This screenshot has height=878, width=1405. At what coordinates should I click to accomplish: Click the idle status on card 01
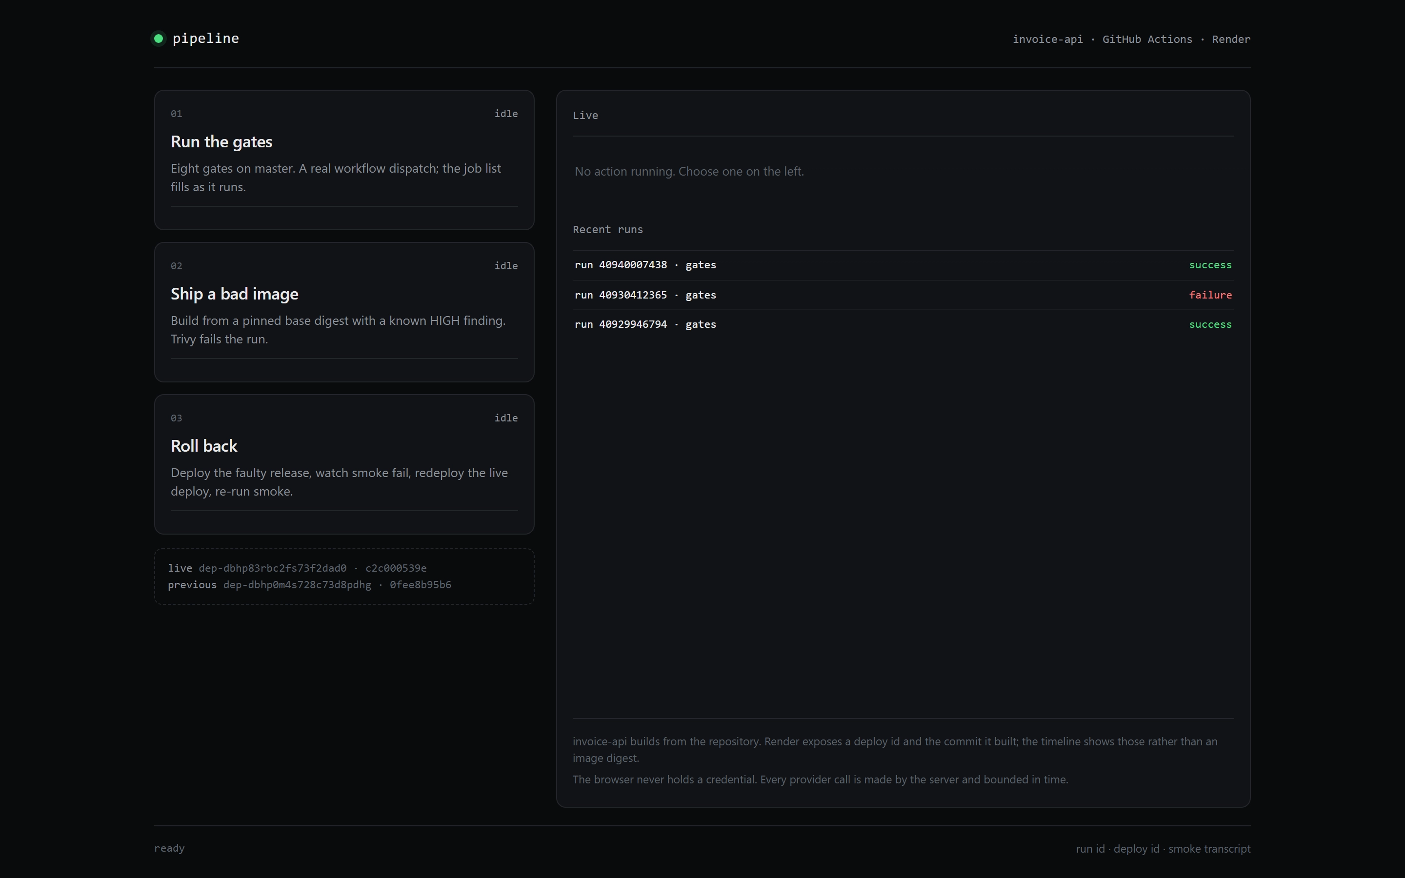click(x=506, y=114)
